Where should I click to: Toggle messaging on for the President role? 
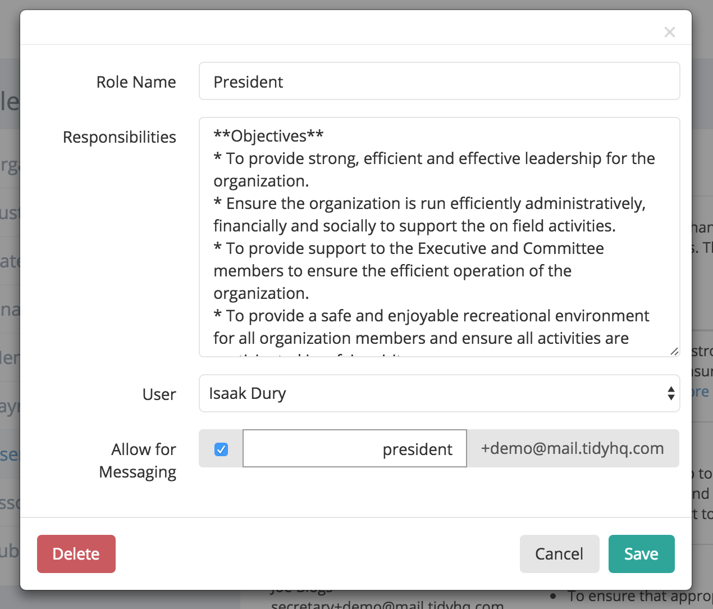point(221,448)
